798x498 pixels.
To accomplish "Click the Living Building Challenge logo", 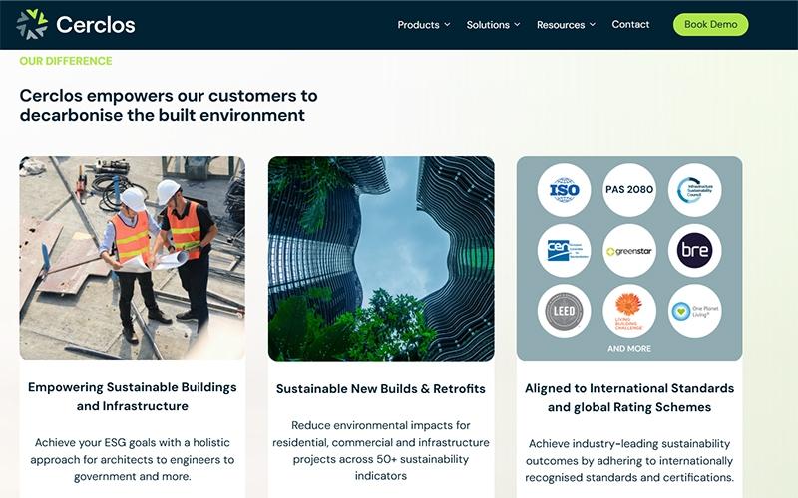I will click(x=629, y=311).
